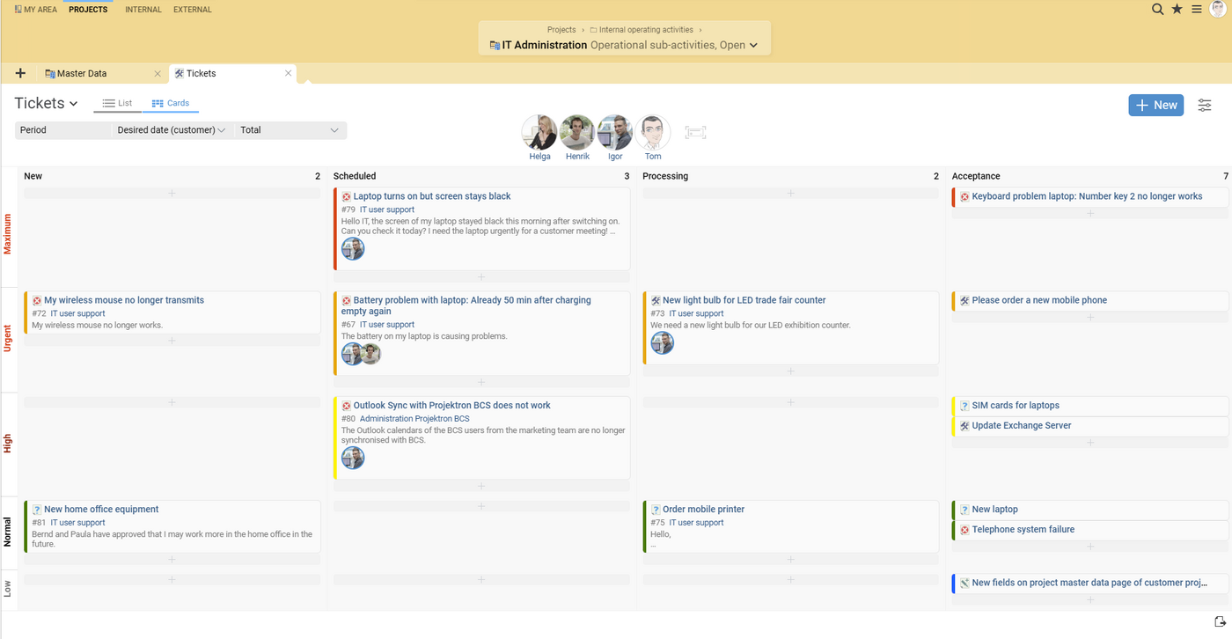This screenshot has width=1232, height=639.
Task: Switch to List view
Action: 117,103
